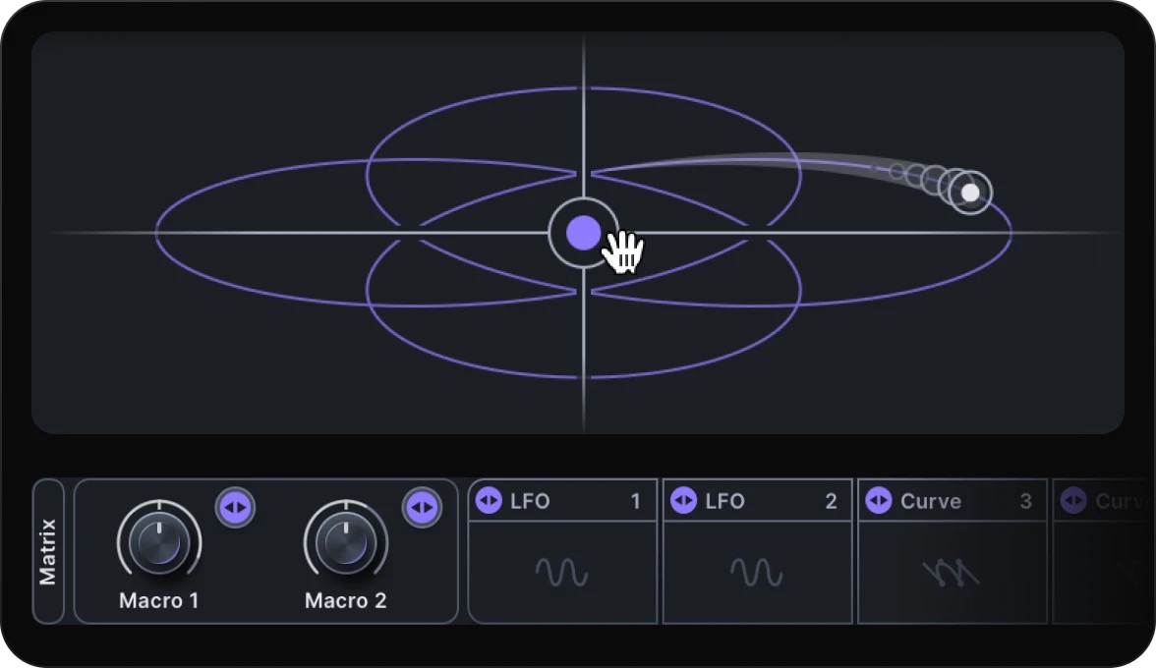Select the Curve 3 modulator header
Viewport: 1156px width, 668px height.
pos(952,501)
